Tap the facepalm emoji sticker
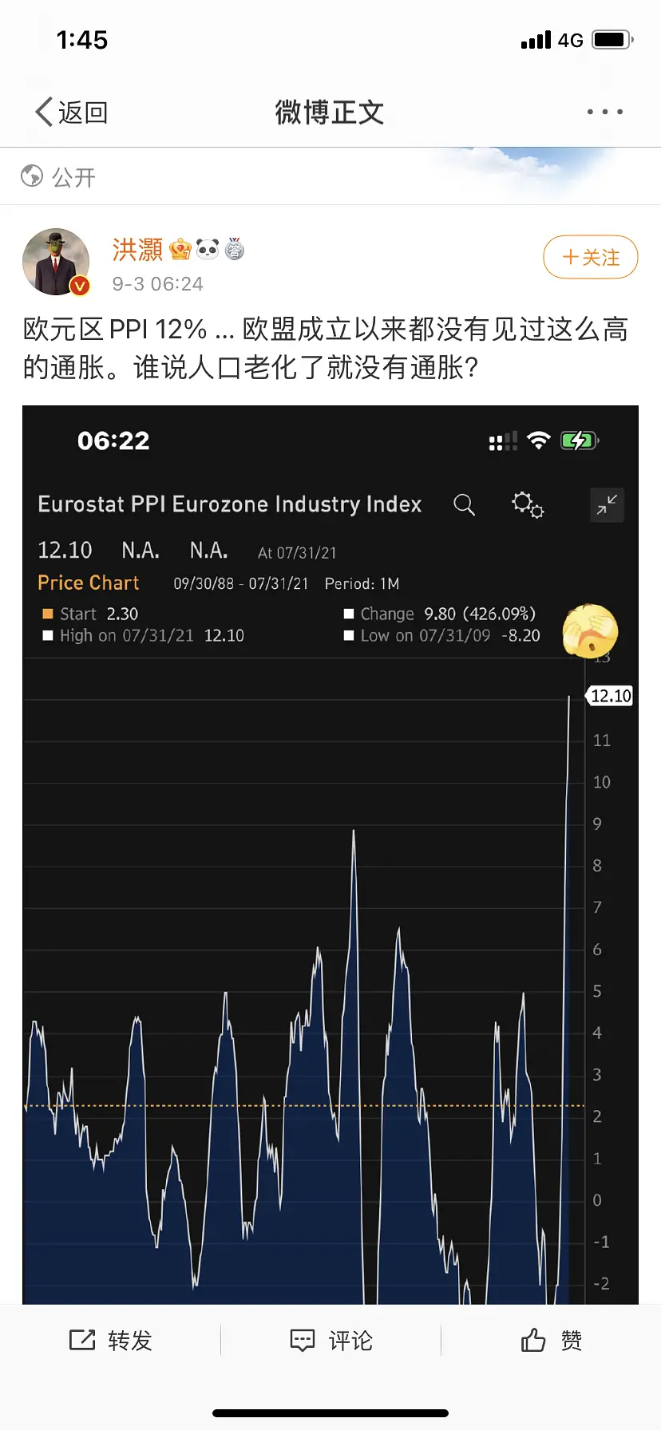The image size is (661, 1430). pyautogui.click(x=590, y=630)
